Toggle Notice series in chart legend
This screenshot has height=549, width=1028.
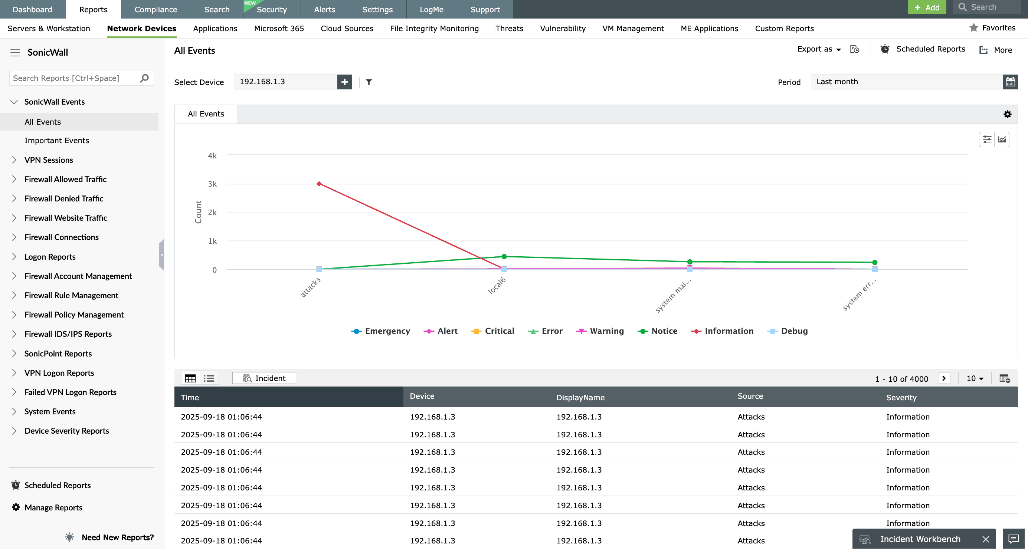pos(658,331)
